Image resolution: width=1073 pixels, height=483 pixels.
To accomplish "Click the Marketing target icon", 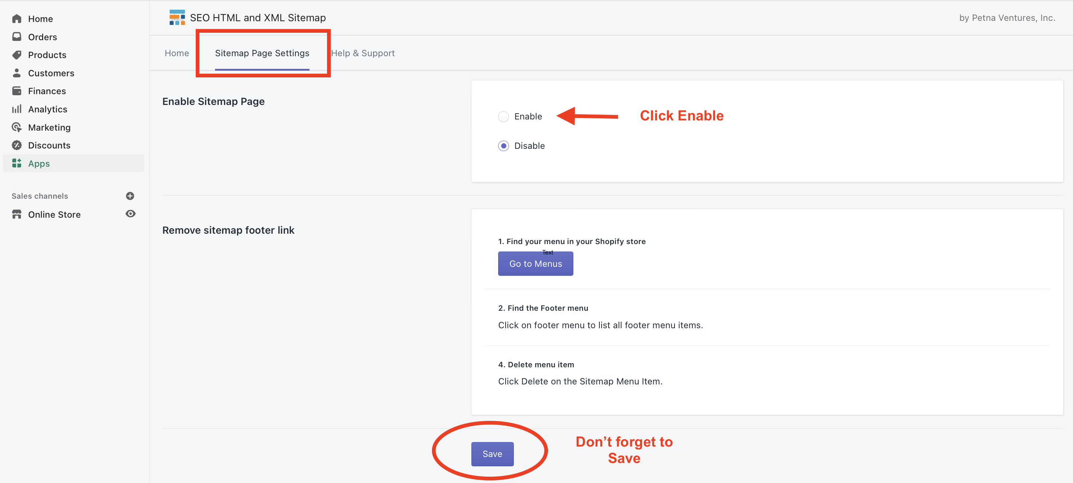I will (17, 127).
